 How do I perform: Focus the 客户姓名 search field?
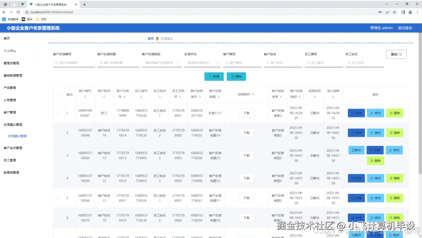click(283, 63)
